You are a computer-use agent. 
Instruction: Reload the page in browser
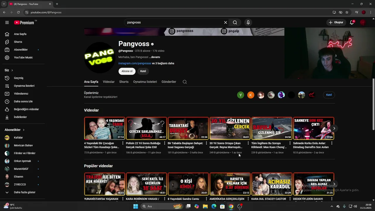tap(18, 12)
